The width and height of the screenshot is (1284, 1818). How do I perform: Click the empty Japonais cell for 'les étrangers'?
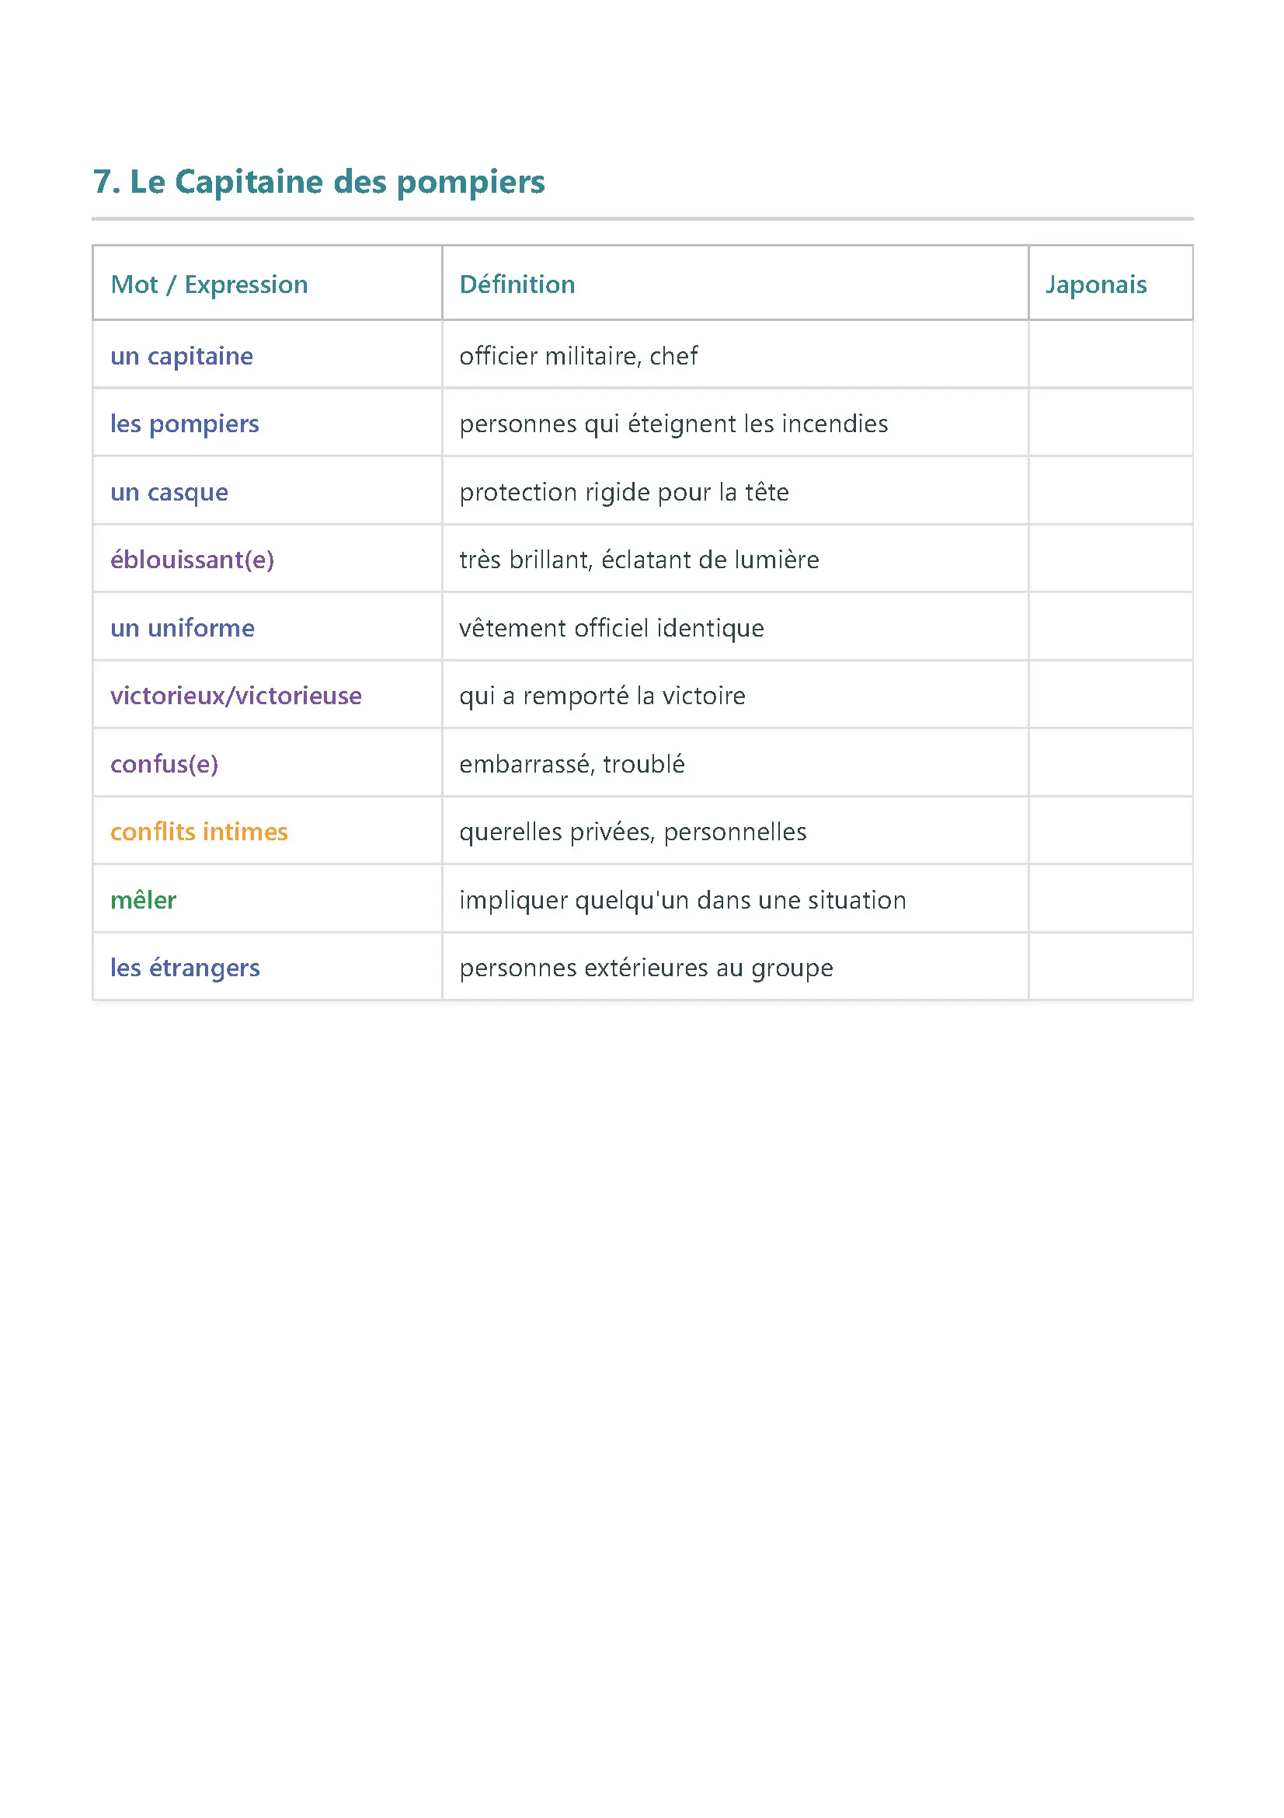1110,968
